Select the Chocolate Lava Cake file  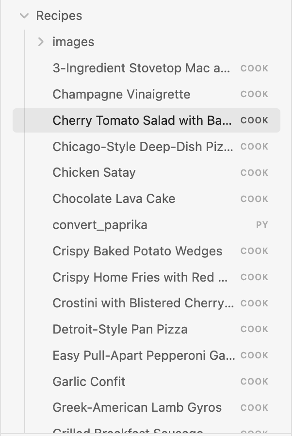coord(114,199)
